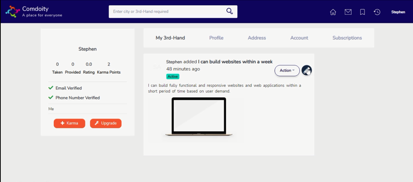Screen dimensions: 413x182
Task: Click the Upgrade button
Action: [106, 123]
